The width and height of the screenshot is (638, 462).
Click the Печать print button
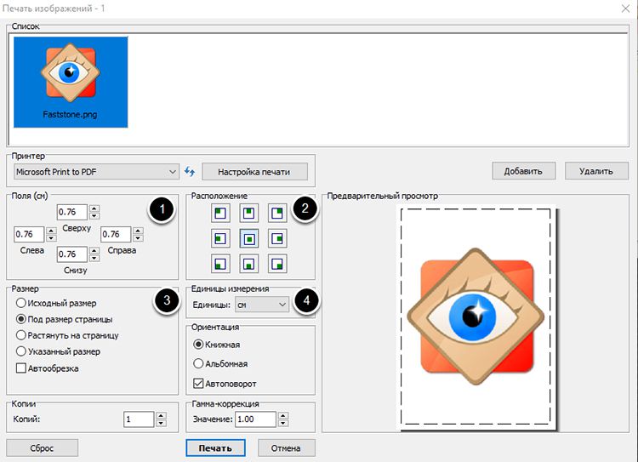click(x=216, y=448)
